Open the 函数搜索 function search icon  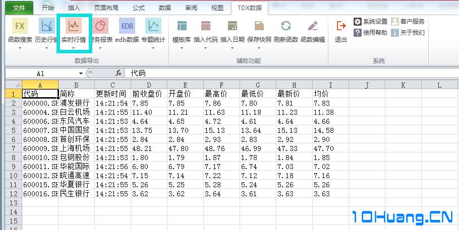click(x=20, y=26)
